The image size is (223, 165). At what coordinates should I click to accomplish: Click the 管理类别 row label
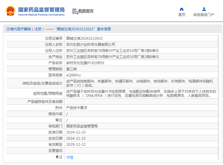pos(55,69)
